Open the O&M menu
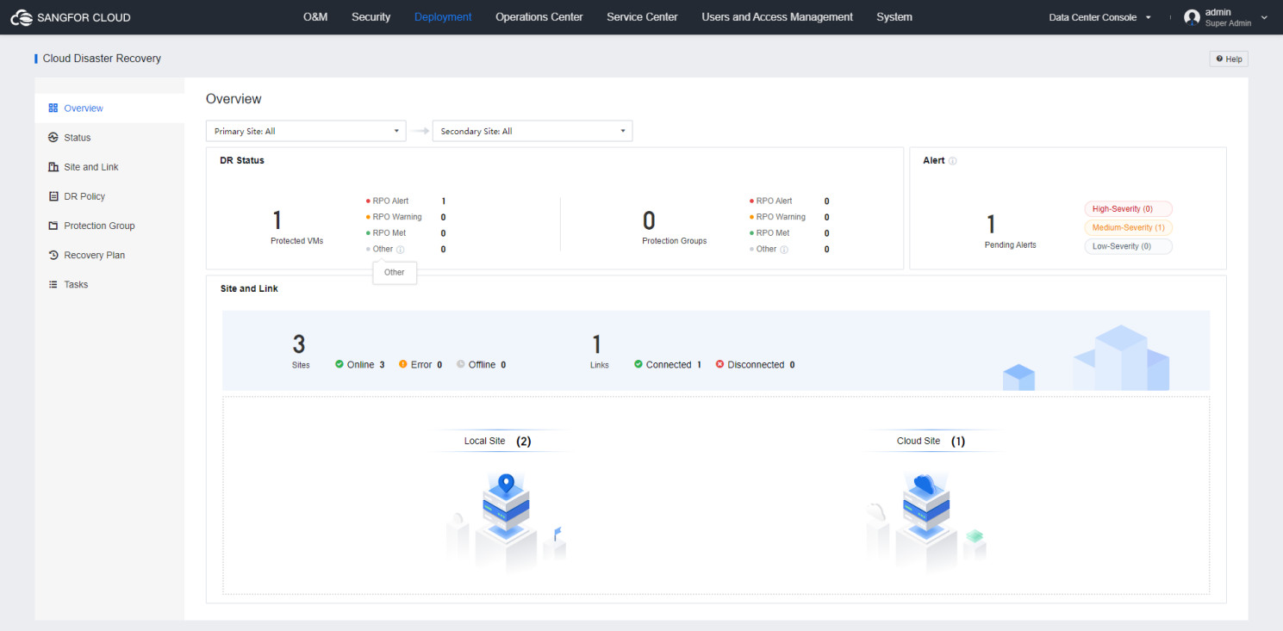Viewport: 1283px width, 631px height. click(x=315, y=17)
